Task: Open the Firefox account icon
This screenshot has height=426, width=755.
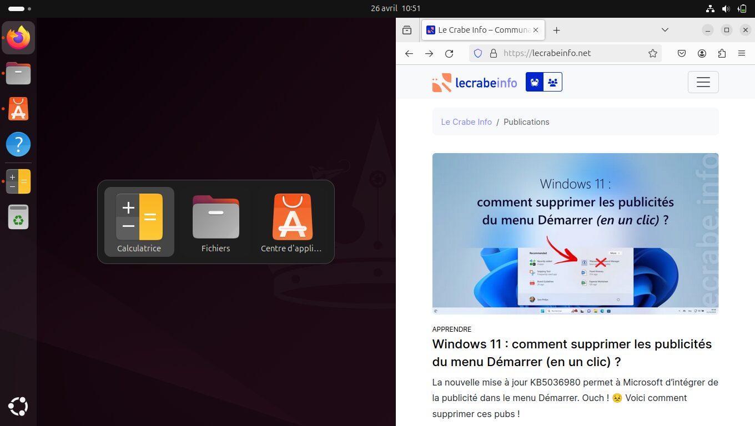Action: [702, 53]
